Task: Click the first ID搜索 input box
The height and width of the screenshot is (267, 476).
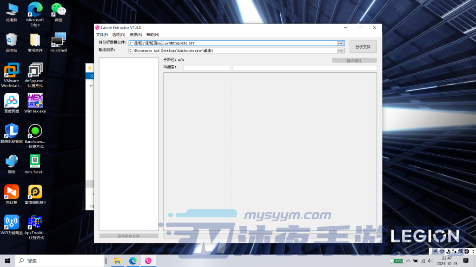Action: (x=207, y=68)
